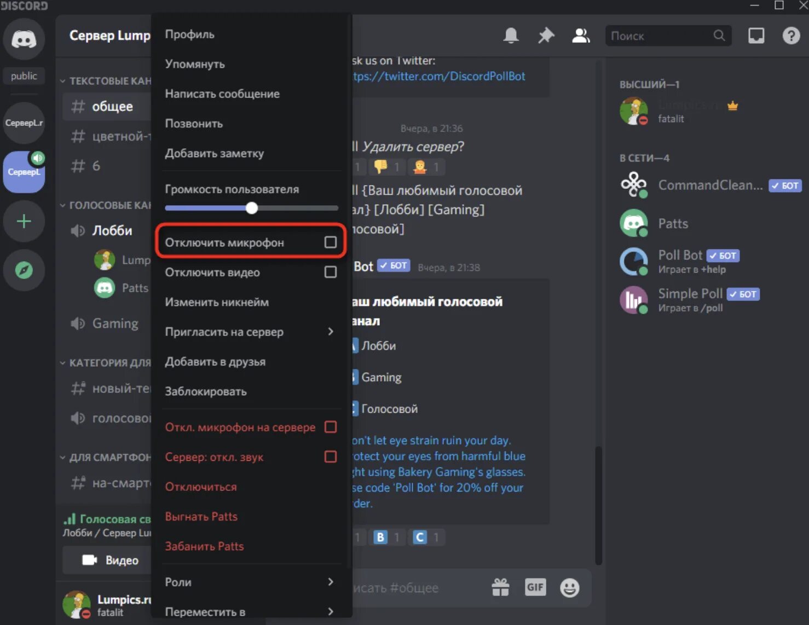
Task: Adjust the user volume slider handle
Action: coord(251,208)
